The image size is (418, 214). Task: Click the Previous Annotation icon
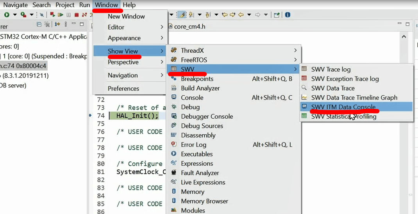click(208, 15)
